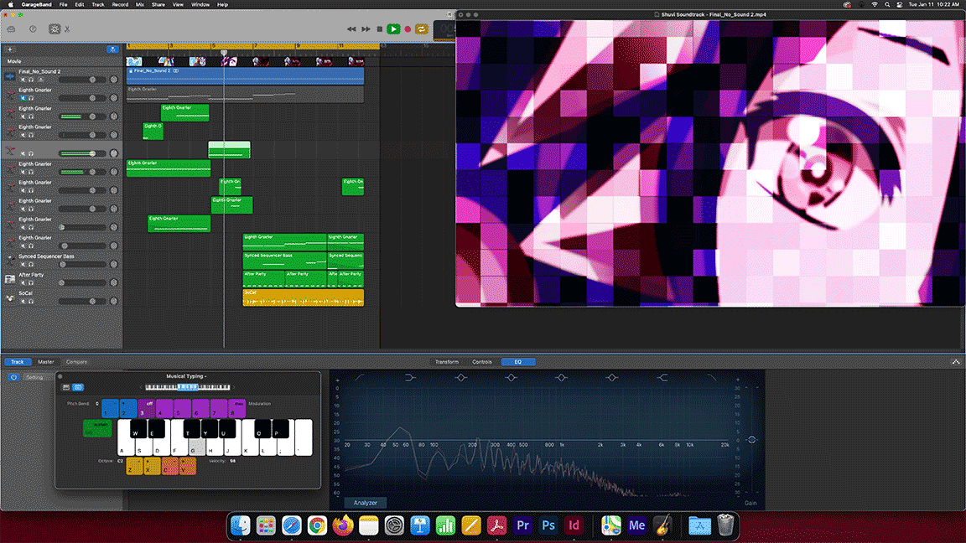Switch to the Controls tab
The height and width of the screenshot is (543, 966).
click(x=482, y=362)
